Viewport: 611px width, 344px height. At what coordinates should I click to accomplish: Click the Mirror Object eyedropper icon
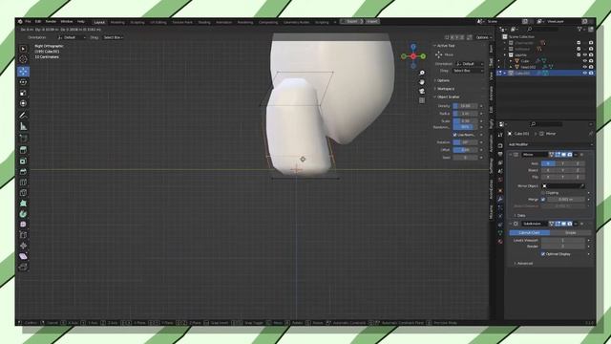pyautogui.click(x=582, y=186)
